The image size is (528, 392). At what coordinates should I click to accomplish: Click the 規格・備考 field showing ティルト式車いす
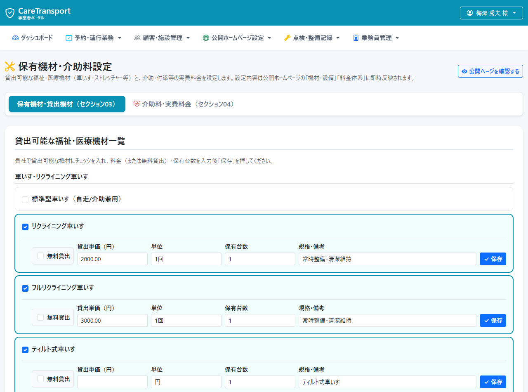[x=387, y=382]
